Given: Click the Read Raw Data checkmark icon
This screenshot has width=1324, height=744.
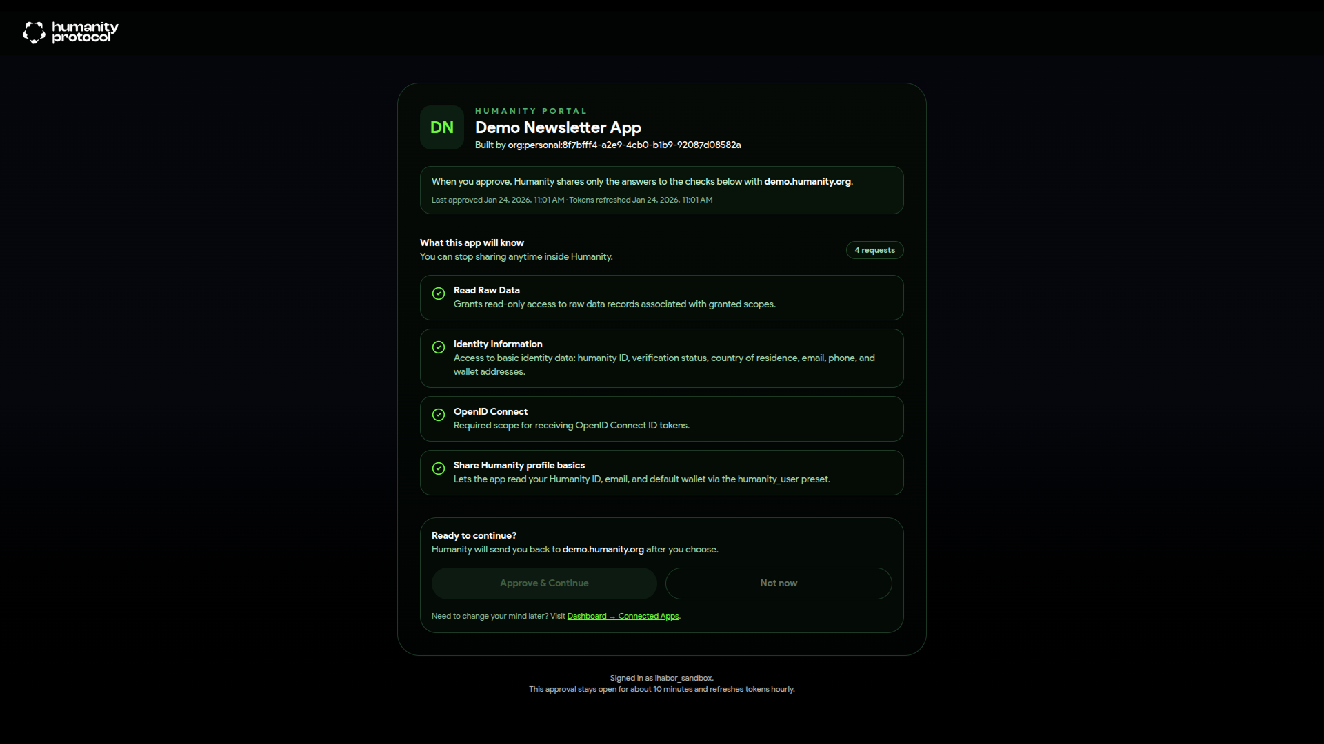Looking at the screenshot, I should 439,293.
